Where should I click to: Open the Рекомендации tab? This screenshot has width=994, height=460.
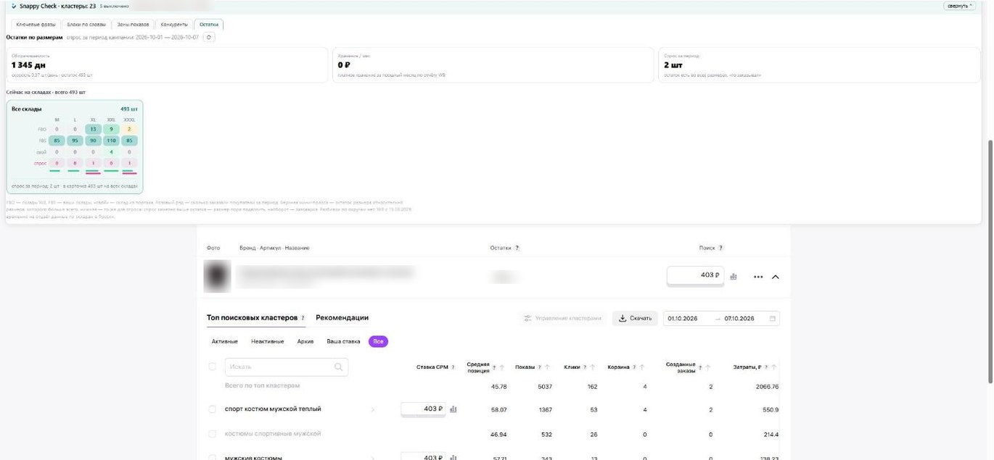click(x=342, y=318)
